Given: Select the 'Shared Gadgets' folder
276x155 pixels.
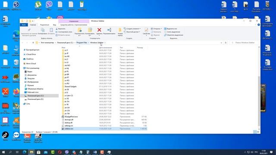Looking at the screenshot, I should click(70, 87).
